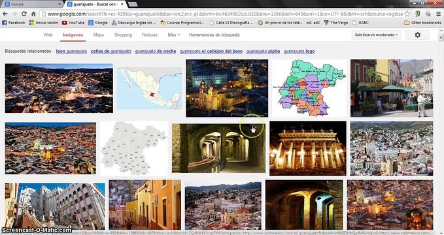Go back with the browser back arrow
This screenshot has width=444, height=235.
coord(5,14)
